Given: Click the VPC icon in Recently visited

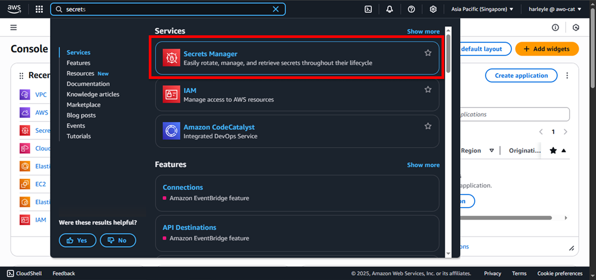Looking at the screenshot, I should tap(25, 95).
